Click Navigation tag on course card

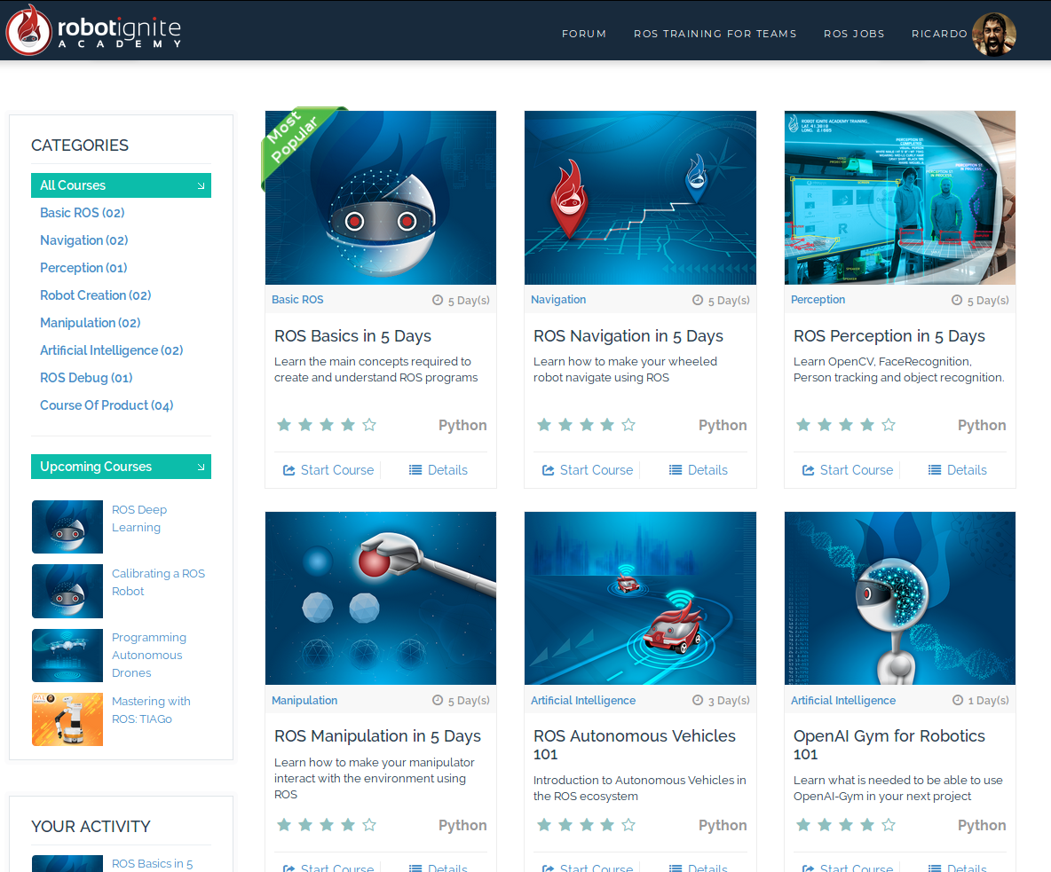coord(558,299)
